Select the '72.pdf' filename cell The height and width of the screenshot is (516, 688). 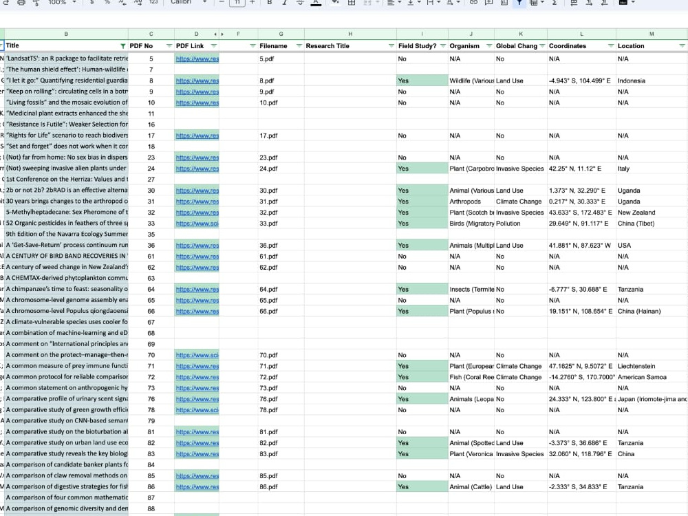click(x=281, y=377)
